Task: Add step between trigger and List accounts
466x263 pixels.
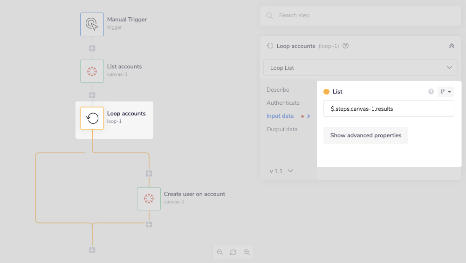Action: pyautogui.click(x=92, y=48)
